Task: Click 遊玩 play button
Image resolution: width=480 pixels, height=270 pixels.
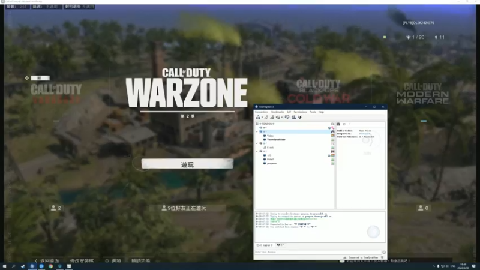Action: [187, 164]
